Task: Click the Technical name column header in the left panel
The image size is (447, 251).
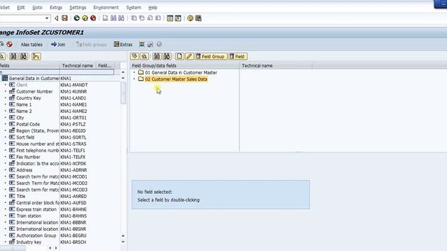Action: click(78, 66)
